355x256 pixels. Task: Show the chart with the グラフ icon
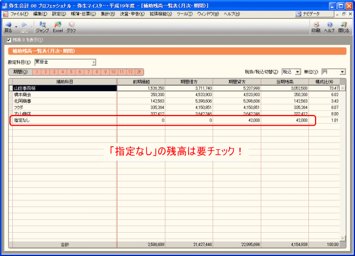click(71, 27)
